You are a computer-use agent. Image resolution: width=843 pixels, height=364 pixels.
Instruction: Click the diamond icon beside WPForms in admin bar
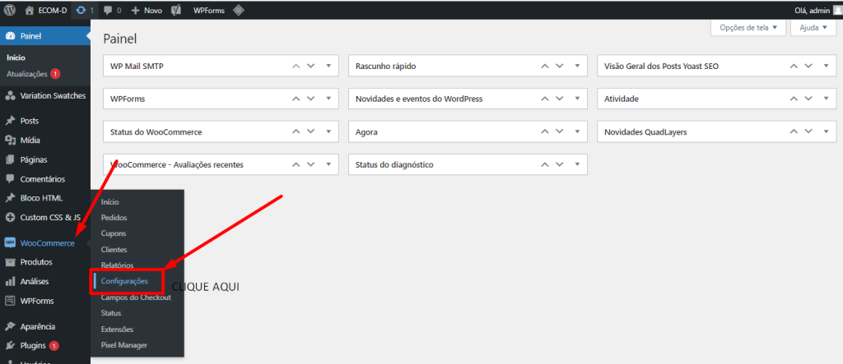(x=238, y=10)
